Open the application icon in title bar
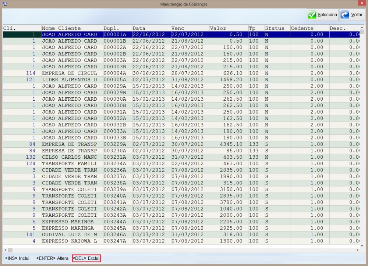Viewport: 368px width, 266px height. tap(5, 4)
